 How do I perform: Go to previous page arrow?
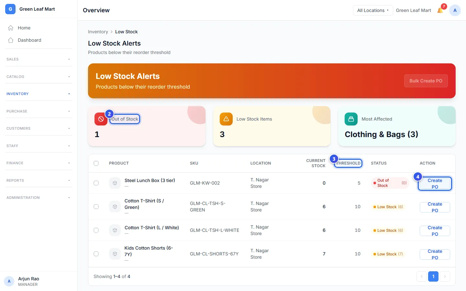tap(422, 276)
